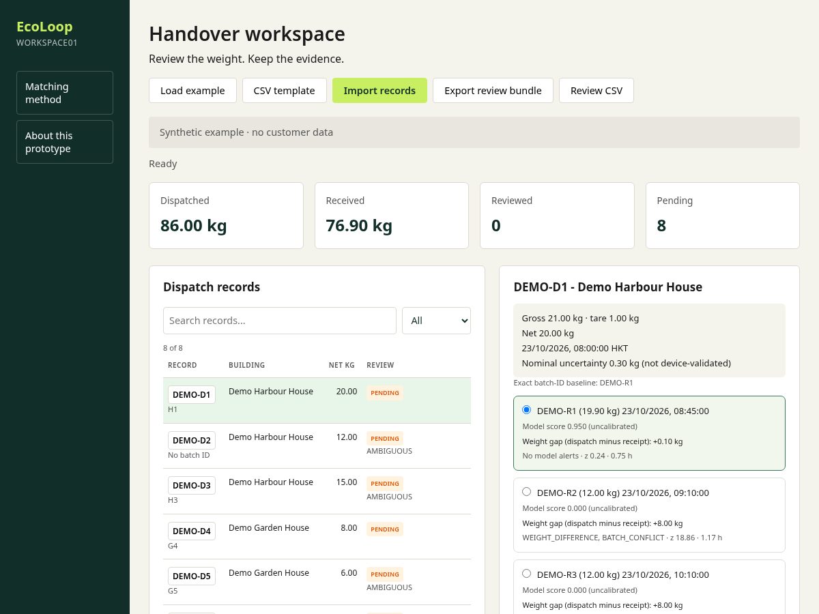Click AMBIGUOUS label in DEMO-D5 row

(389, 587)
